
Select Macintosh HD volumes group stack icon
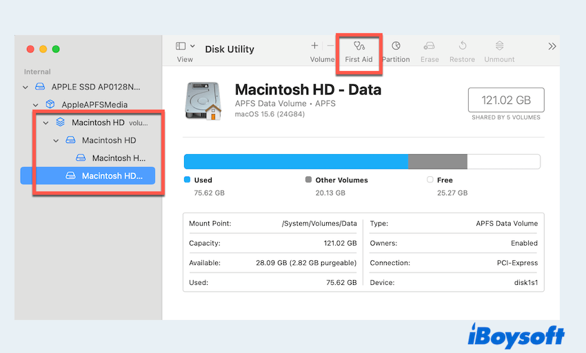(x=60, y=122)
